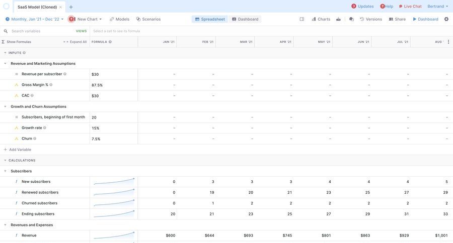Switch to Dashboard view toggle in center
The image size is (453, 243).
click(x=245, y=19)
